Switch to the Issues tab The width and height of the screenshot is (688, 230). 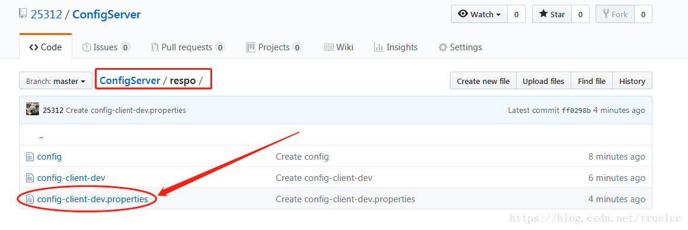(106, 47)
